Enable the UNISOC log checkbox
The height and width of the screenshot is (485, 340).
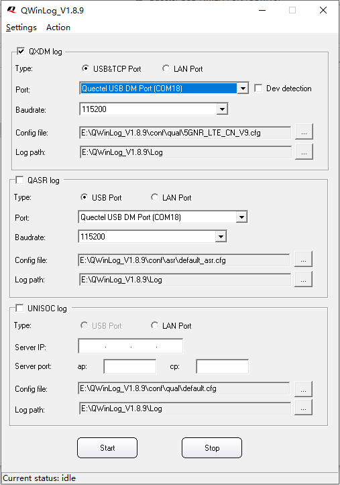[19, 308]
